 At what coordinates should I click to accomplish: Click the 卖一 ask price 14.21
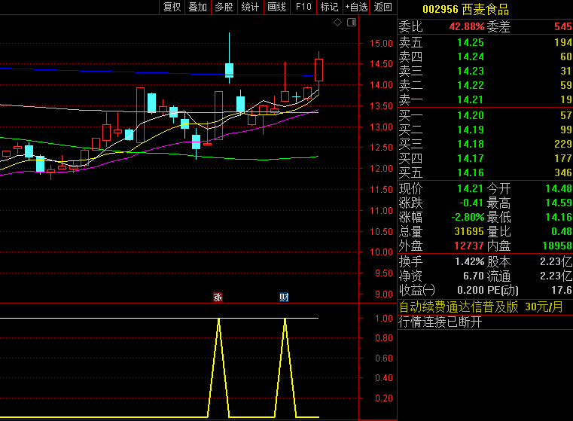coord(470,99)
